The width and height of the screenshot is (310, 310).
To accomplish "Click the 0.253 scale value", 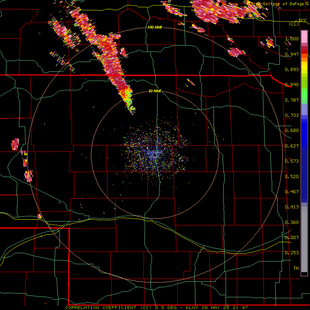I will tap(292, 253).
